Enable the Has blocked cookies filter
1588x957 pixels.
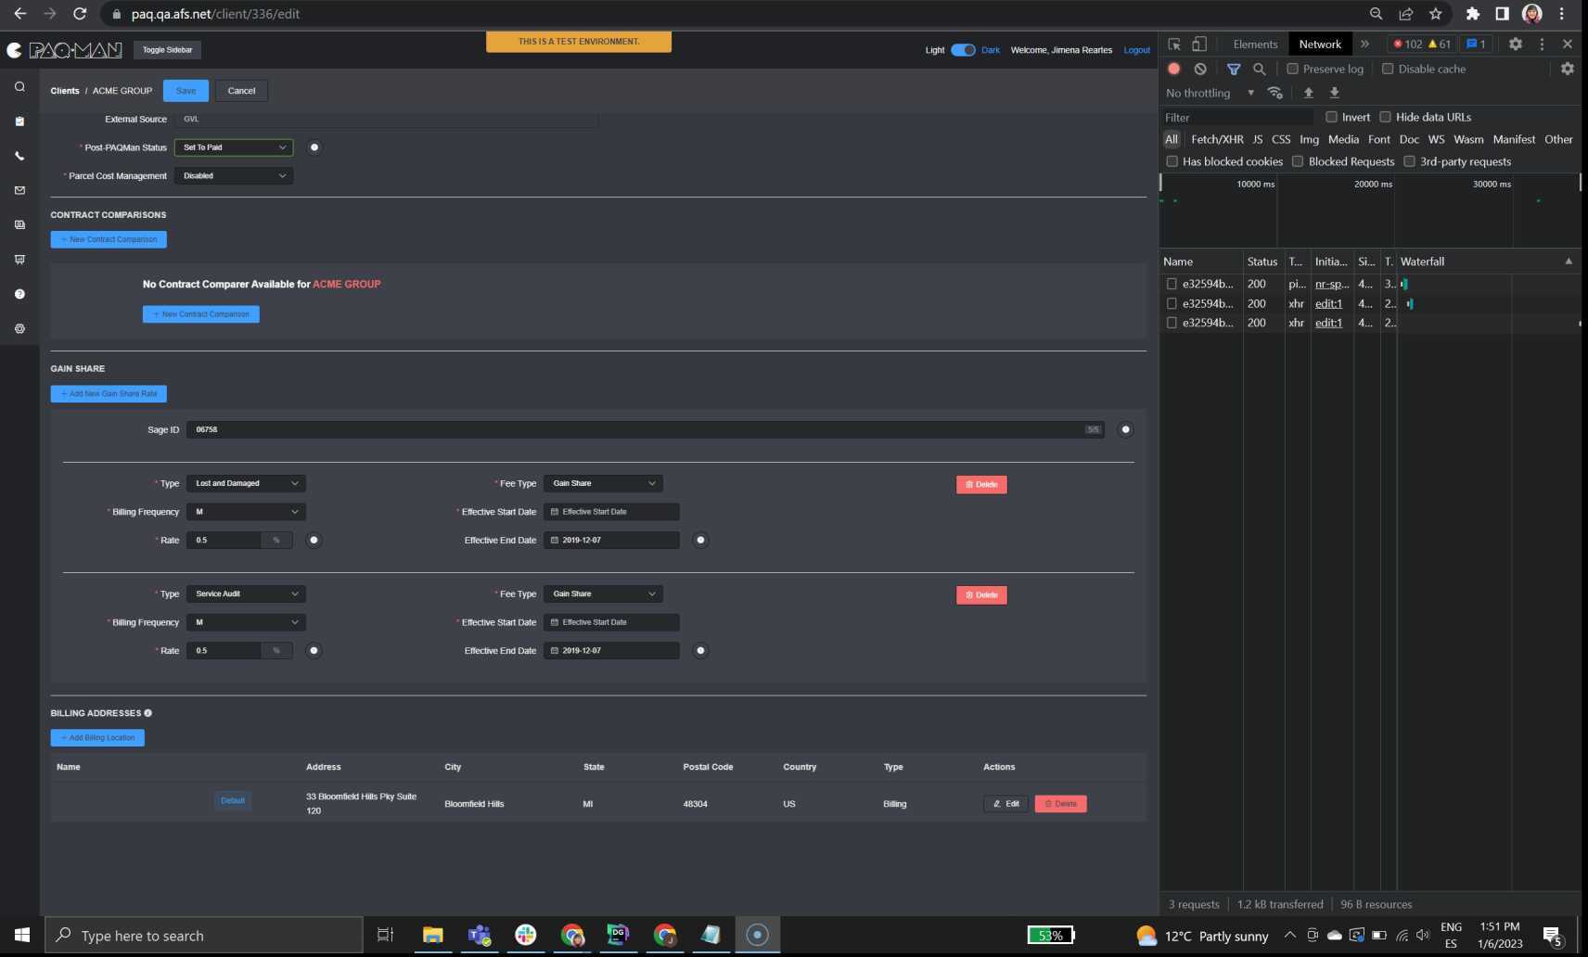point(1173,161)
